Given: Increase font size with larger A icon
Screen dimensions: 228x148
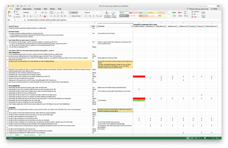Looking at the screenshot, I should tap(42, 13).
